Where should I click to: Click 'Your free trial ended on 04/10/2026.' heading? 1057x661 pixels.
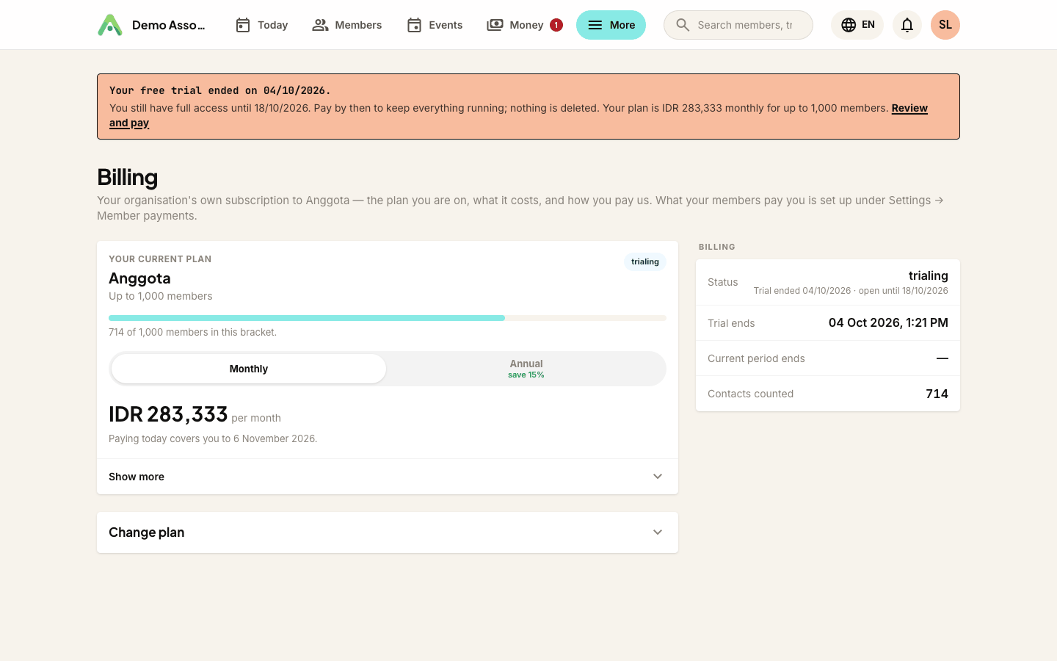(x=220, y=90)
